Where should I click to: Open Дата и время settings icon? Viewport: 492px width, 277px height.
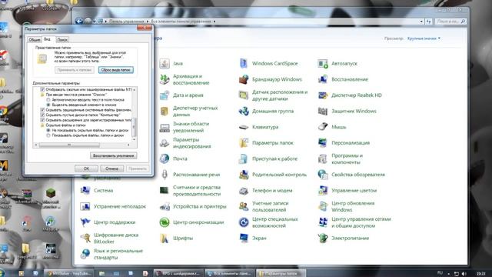pyautogui.click(x=165, y=95)
